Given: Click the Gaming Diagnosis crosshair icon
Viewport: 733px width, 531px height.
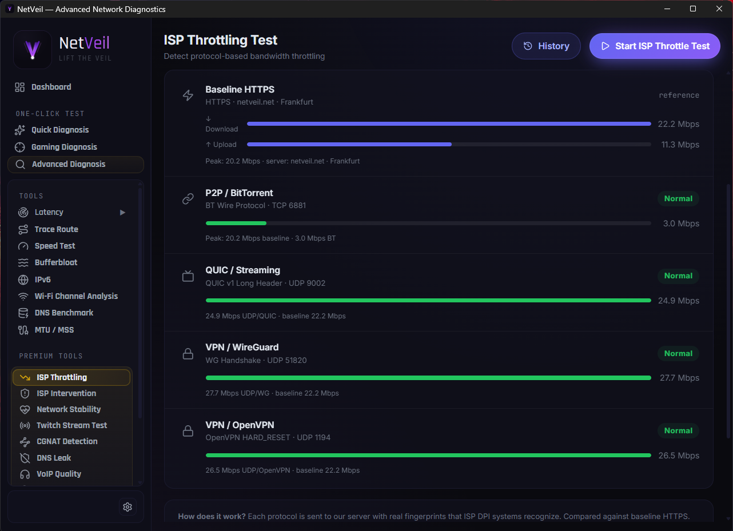Looking at the screenshot, I should [20, 147].
